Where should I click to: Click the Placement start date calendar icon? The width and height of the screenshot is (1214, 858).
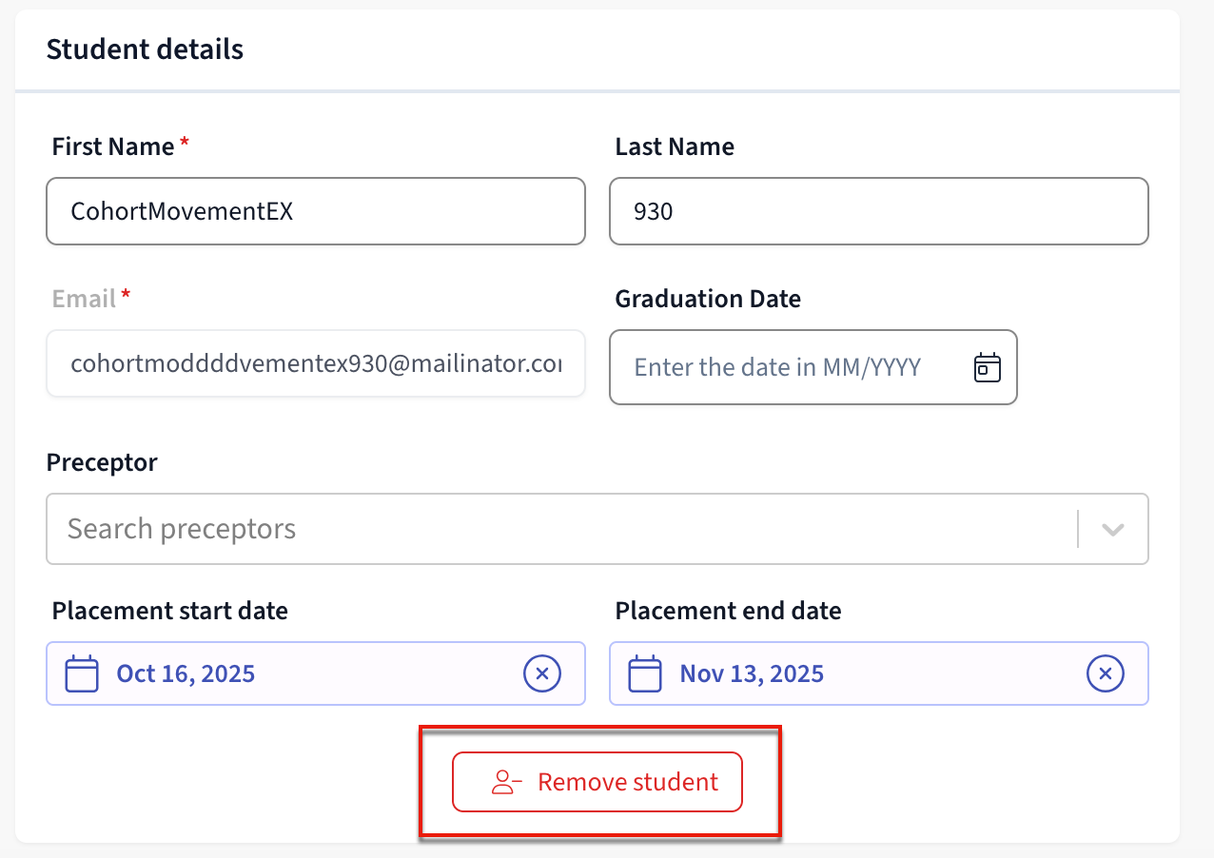[82, 673]
